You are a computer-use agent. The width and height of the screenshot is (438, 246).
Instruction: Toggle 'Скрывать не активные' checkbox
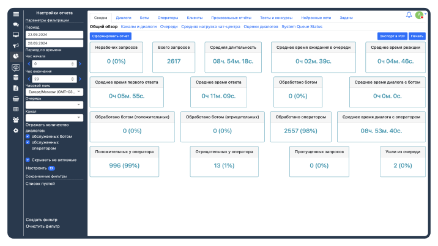(x=28, y=160)
